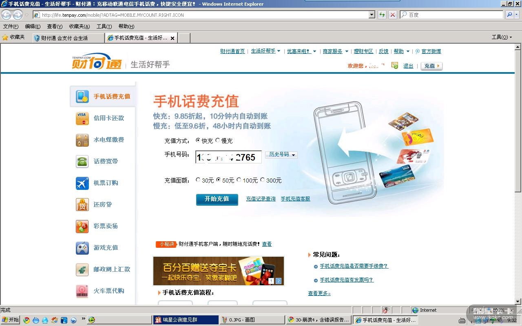Viewport: 522px width, 326px height.
Task: Switch to the 财付通 会支付 会生活 tab
Action: point(69,38)
